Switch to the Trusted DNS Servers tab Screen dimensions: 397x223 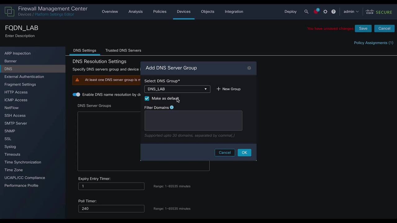pyautogui.click(x=123, y=50)
